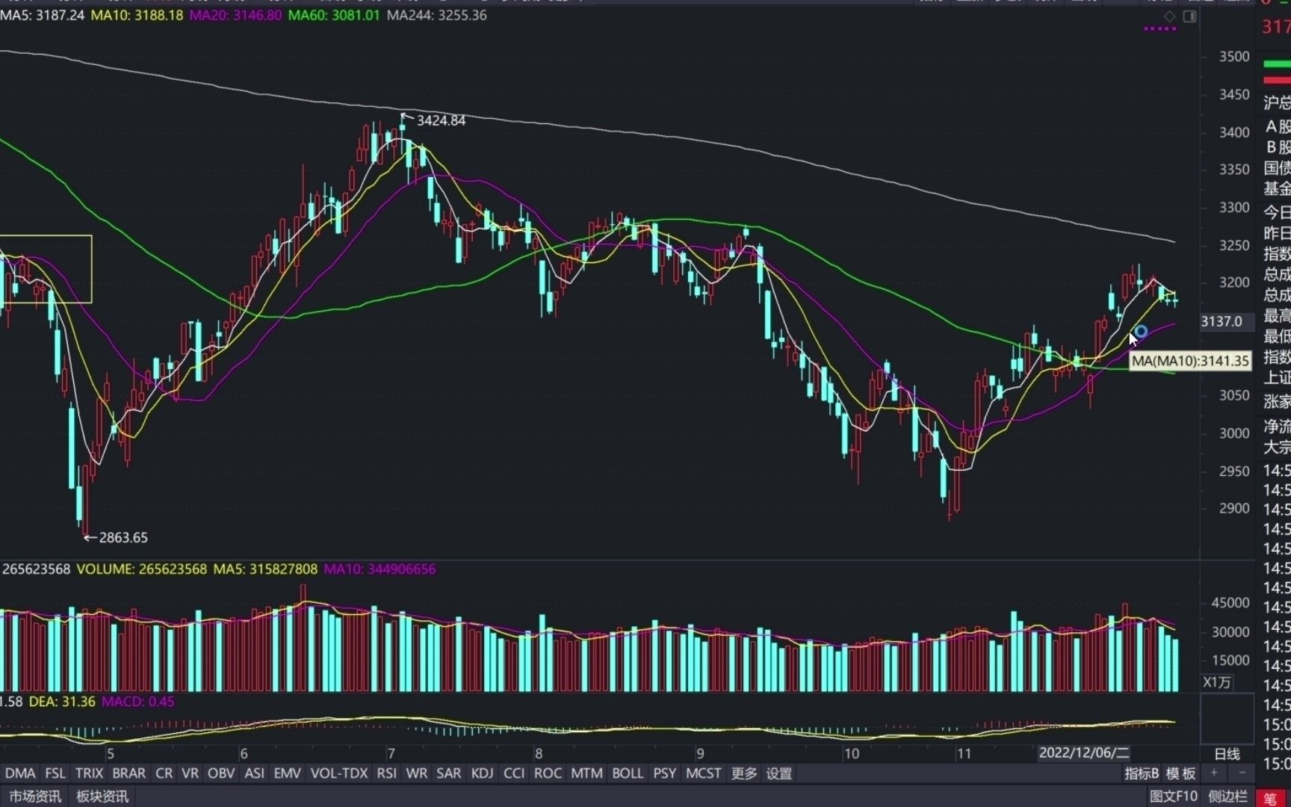Open the 日线 period selector
This screenshot has width=1291, height=807.
(x=1227, y=753)
